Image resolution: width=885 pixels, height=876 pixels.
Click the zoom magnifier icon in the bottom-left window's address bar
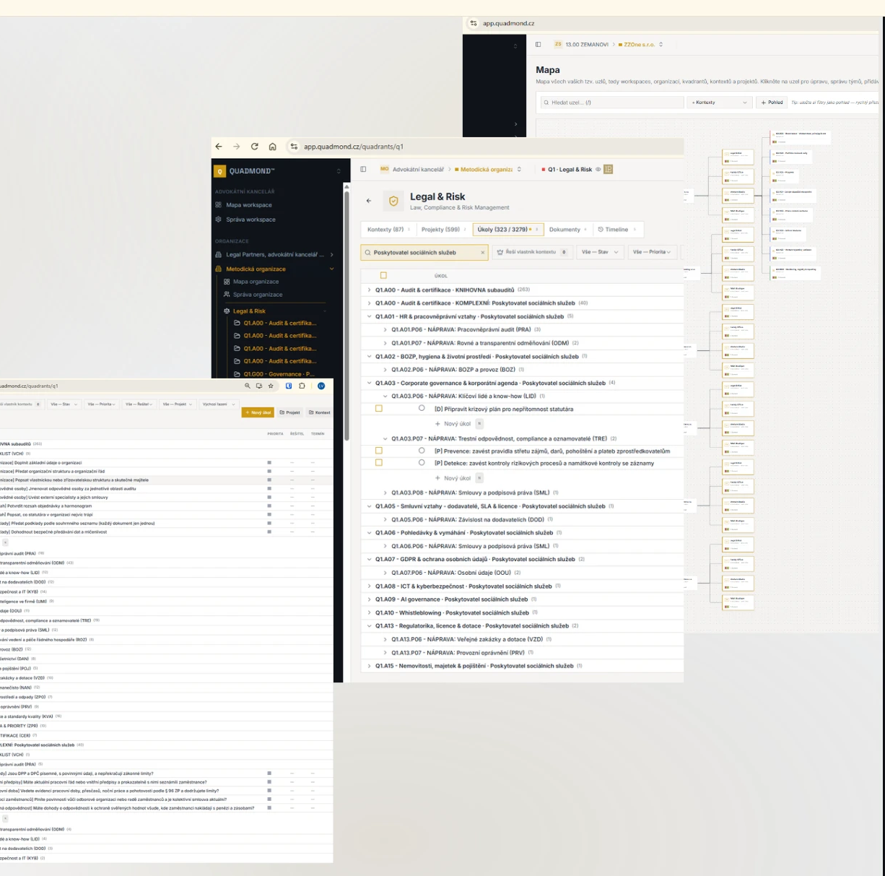[x=248, y=386]
